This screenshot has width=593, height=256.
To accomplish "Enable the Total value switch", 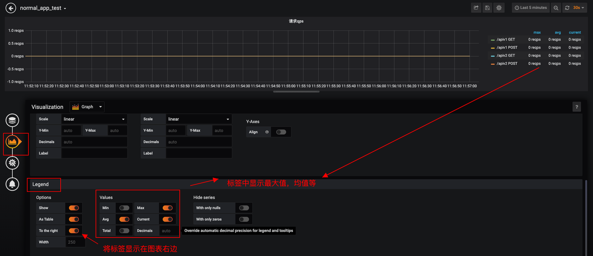I will 124,231.
